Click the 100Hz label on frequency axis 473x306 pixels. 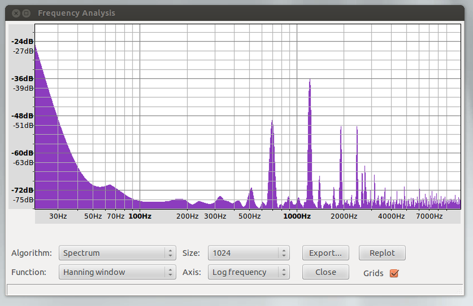(140, 216)
